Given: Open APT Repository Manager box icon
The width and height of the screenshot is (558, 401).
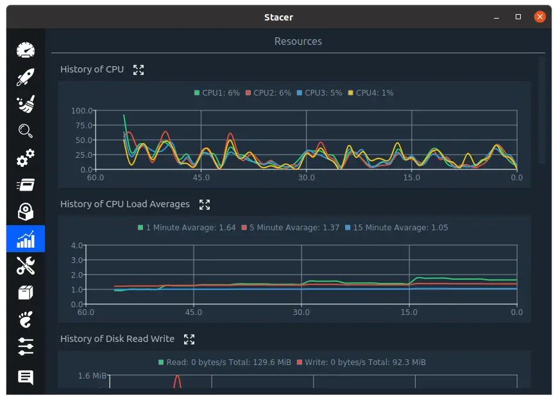Looking at the screenshot, I should pos(26,293).
